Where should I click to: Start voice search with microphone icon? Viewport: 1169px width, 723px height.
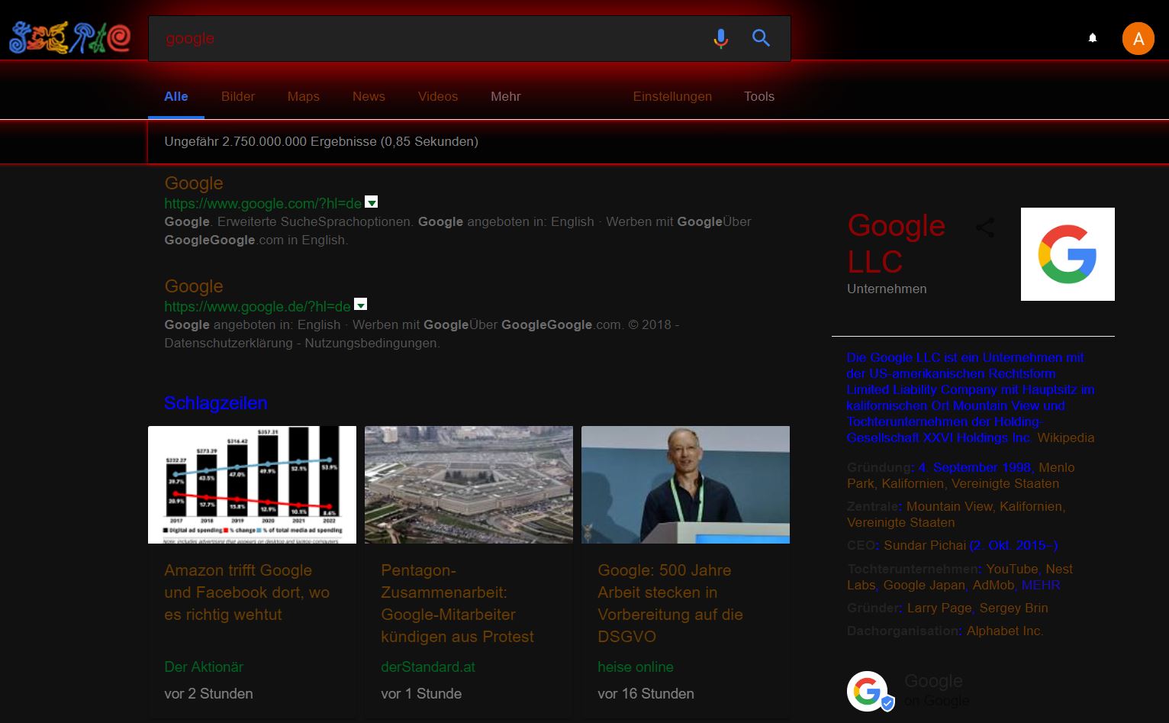coord(720,38)
